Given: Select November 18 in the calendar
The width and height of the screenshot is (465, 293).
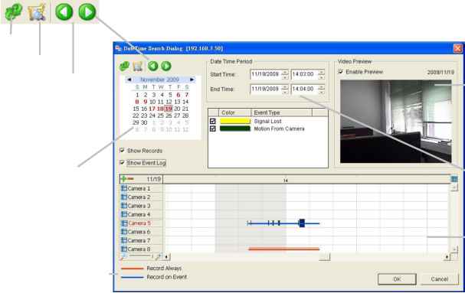Looking at the screenshot, I should tap(160, 109).
